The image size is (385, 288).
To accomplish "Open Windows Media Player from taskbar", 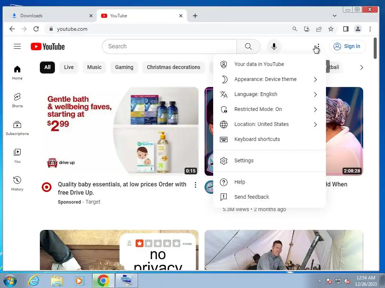I will point(79,280).
